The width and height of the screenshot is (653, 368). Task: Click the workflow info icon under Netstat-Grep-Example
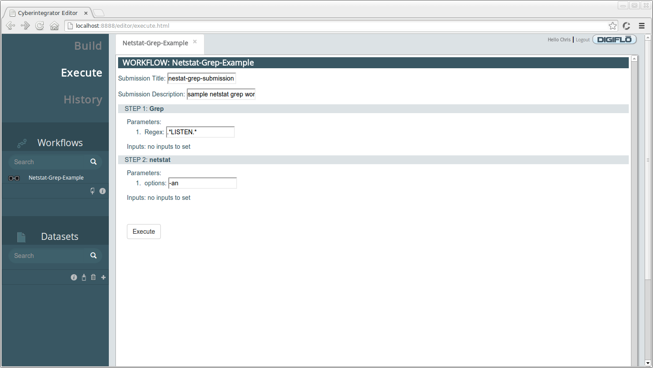(103, 191)
